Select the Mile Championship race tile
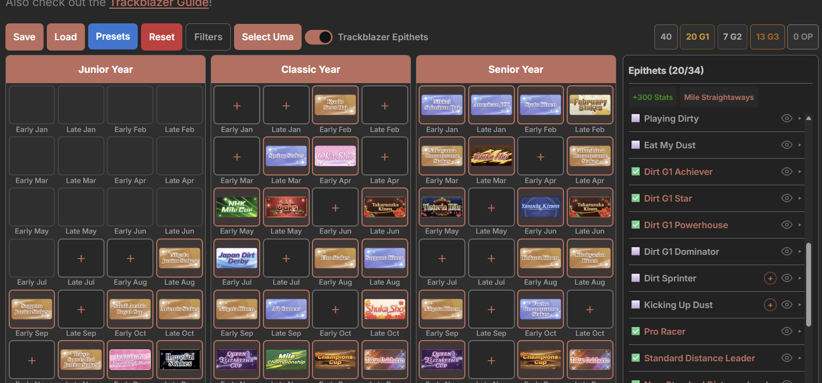The height and width of the screenshot is (383, 822). (286, 360)
